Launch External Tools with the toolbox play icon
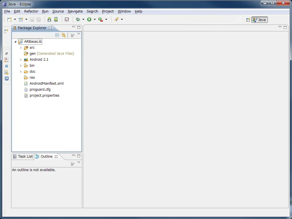The width and height of the screenshot is (292, 219). click(101, 19)
